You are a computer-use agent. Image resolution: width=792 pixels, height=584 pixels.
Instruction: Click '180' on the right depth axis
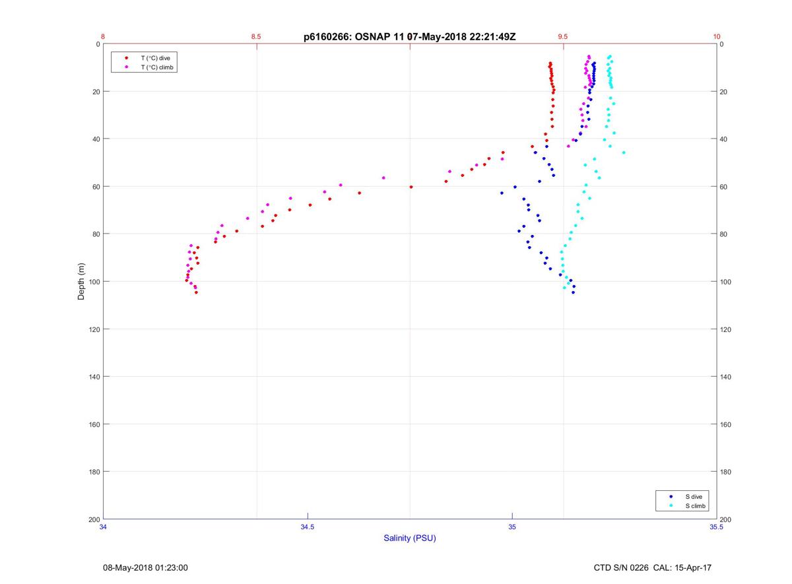pos(727,472)
